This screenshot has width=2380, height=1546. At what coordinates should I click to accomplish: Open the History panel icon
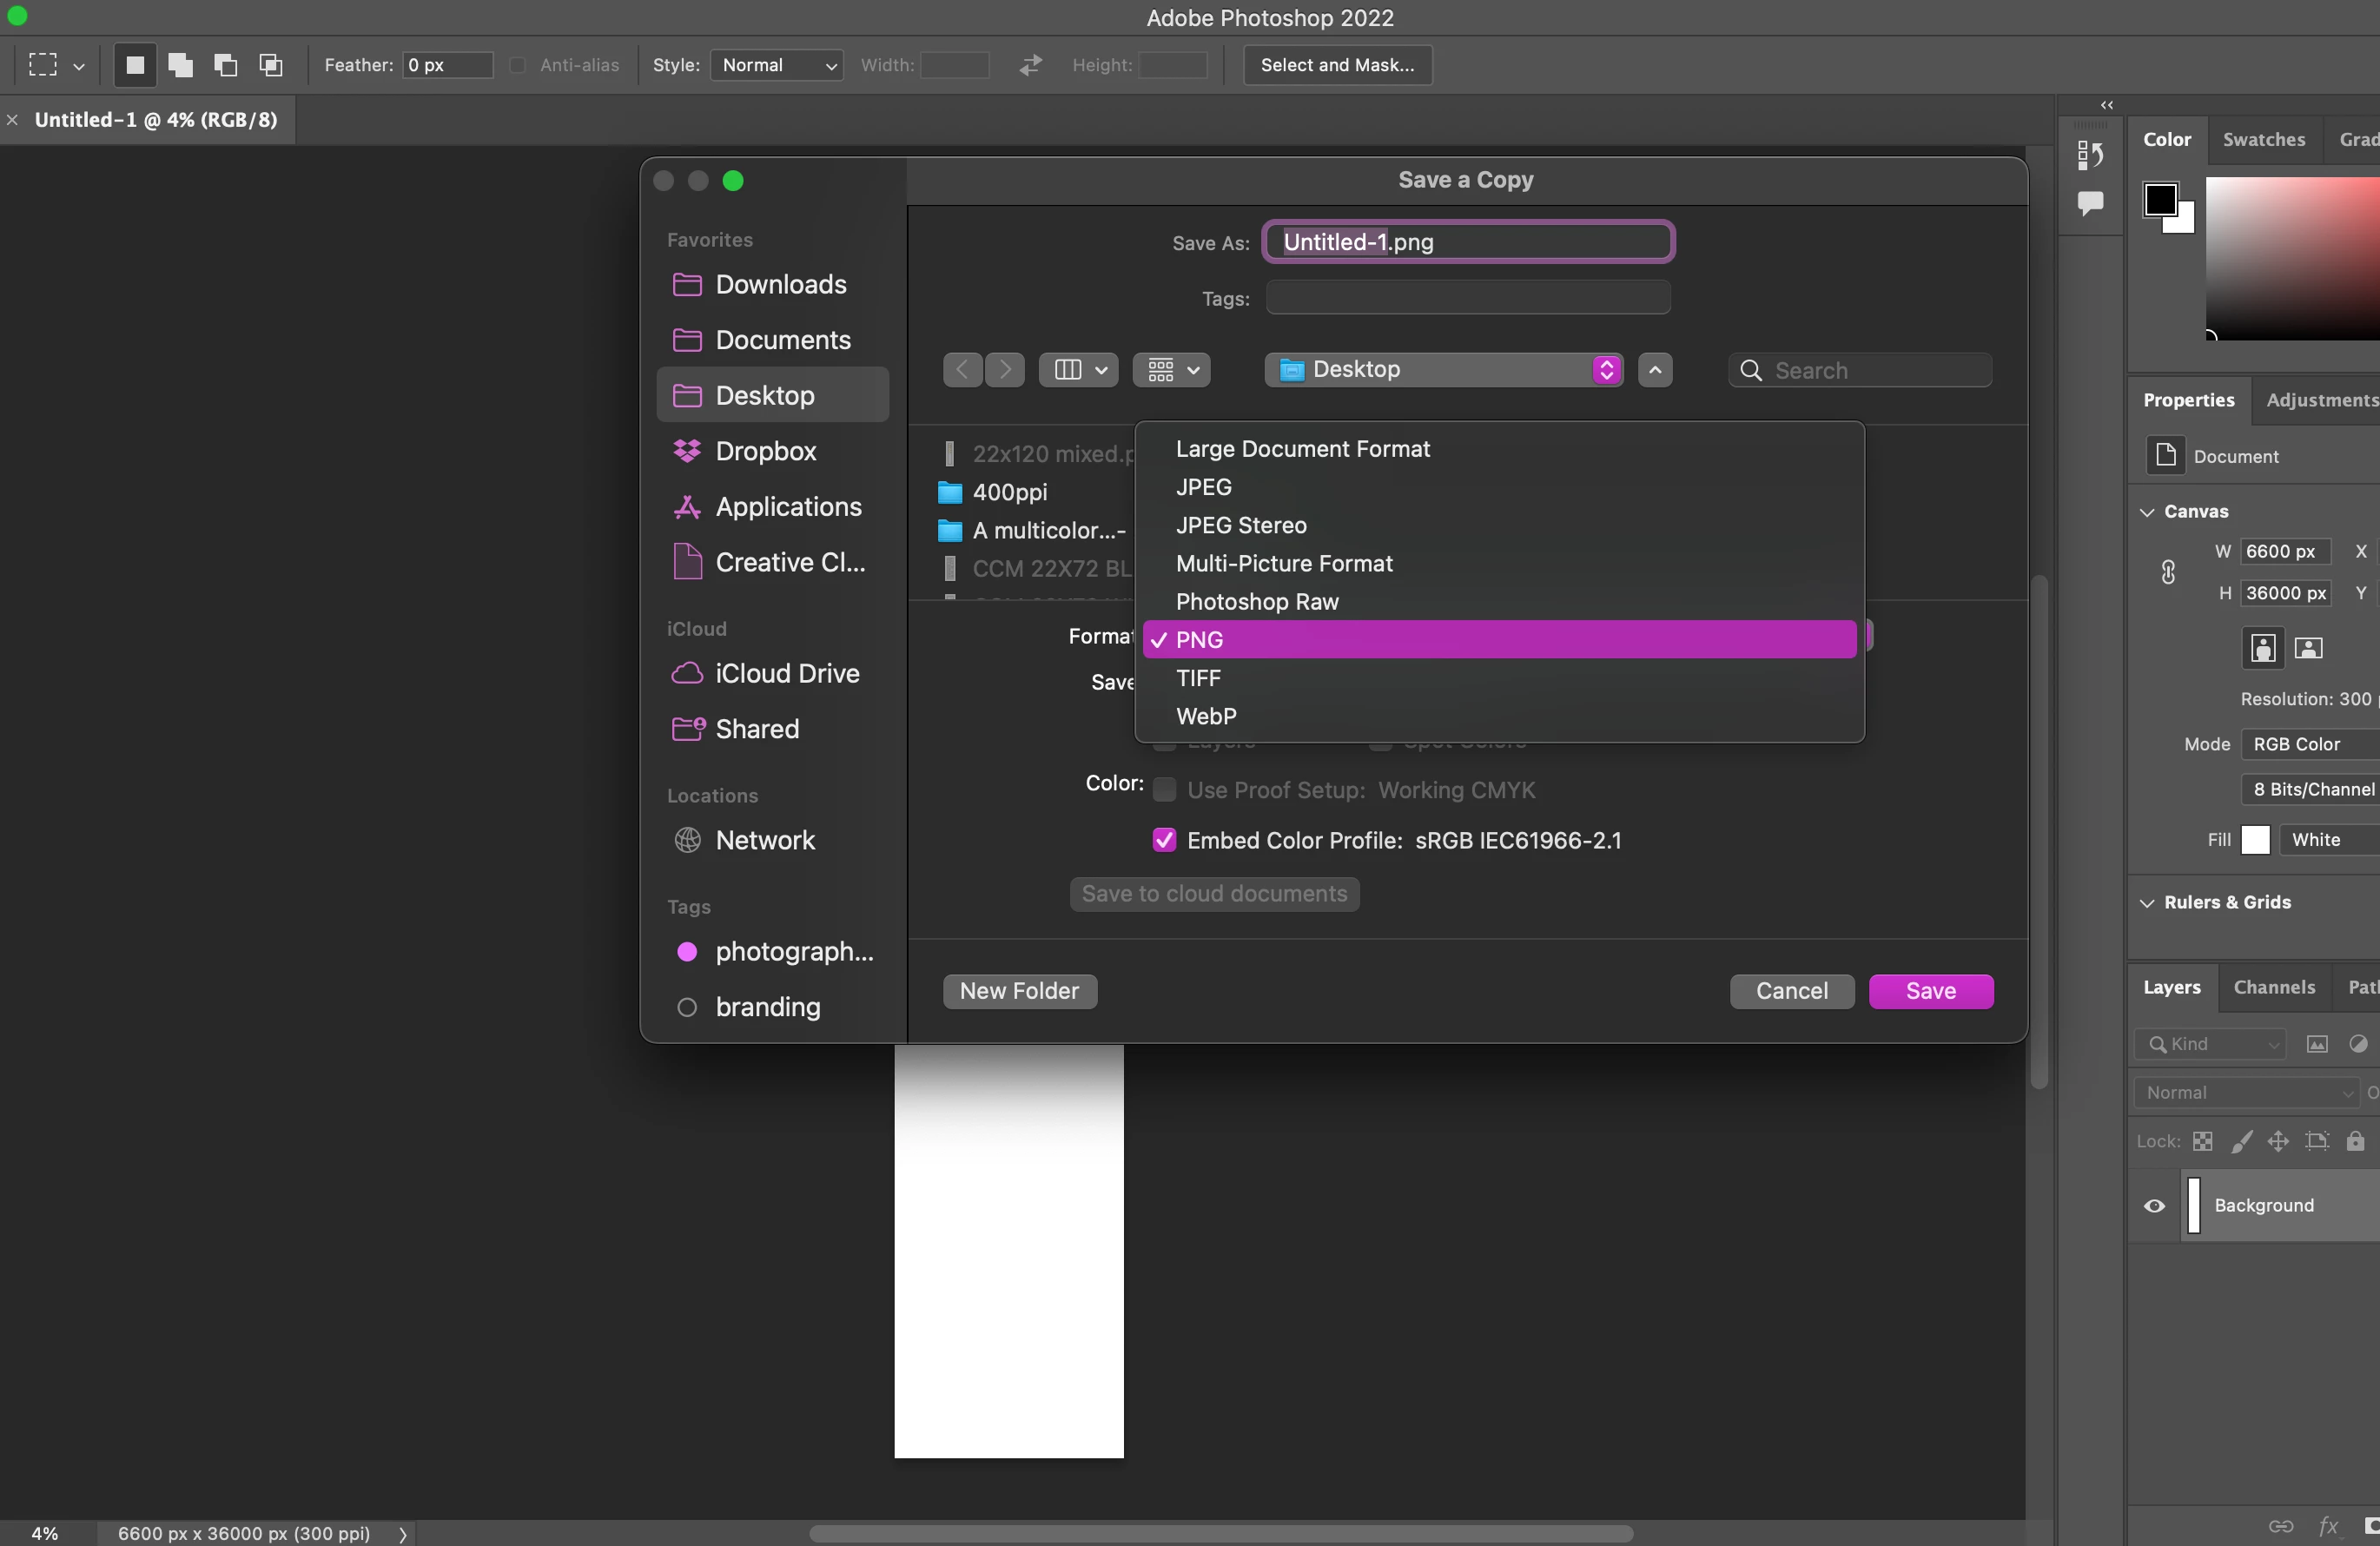(x=2090, y=155)
